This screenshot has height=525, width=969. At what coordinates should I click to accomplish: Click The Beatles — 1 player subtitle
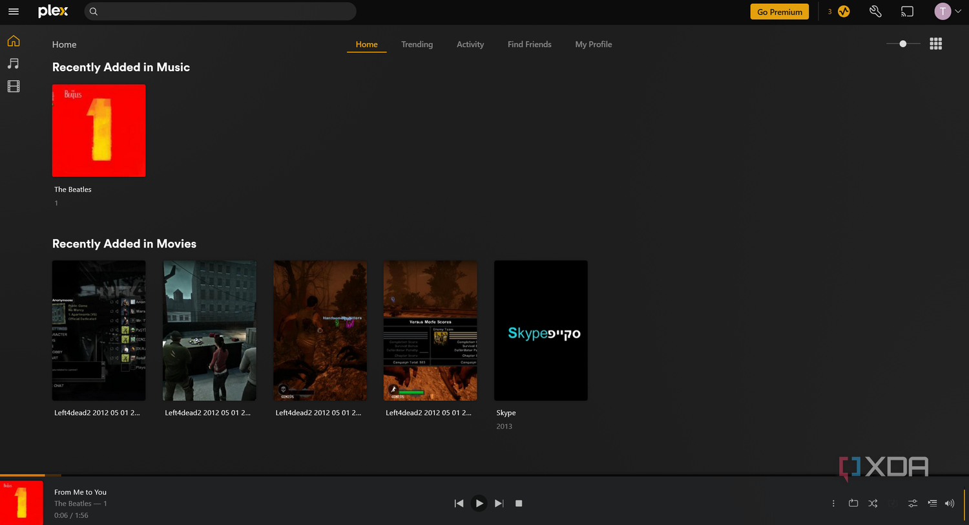[81, 504]
